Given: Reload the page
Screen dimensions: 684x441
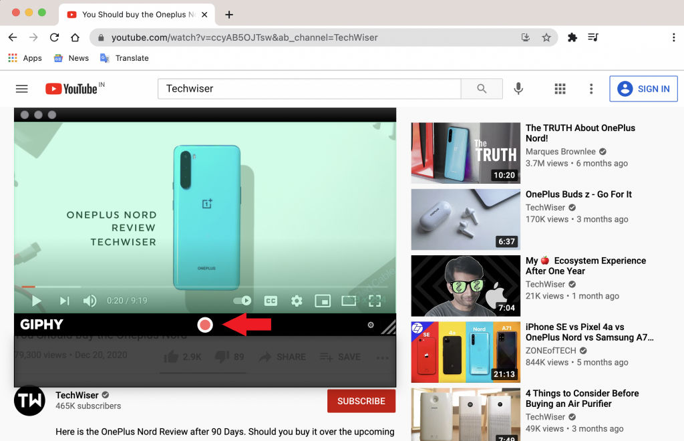Looking at the screenshot, I should [x=54, y=37].
